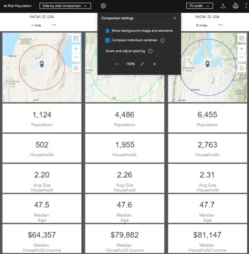Image resolution: width=249 pixels, height=254 pixels.
Task: Click the export/share icon in top bar
Action: (x=223, y=6)
